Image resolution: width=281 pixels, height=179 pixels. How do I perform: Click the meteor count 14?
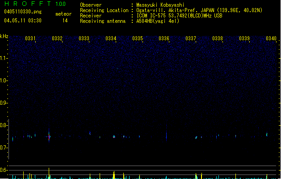65,21
